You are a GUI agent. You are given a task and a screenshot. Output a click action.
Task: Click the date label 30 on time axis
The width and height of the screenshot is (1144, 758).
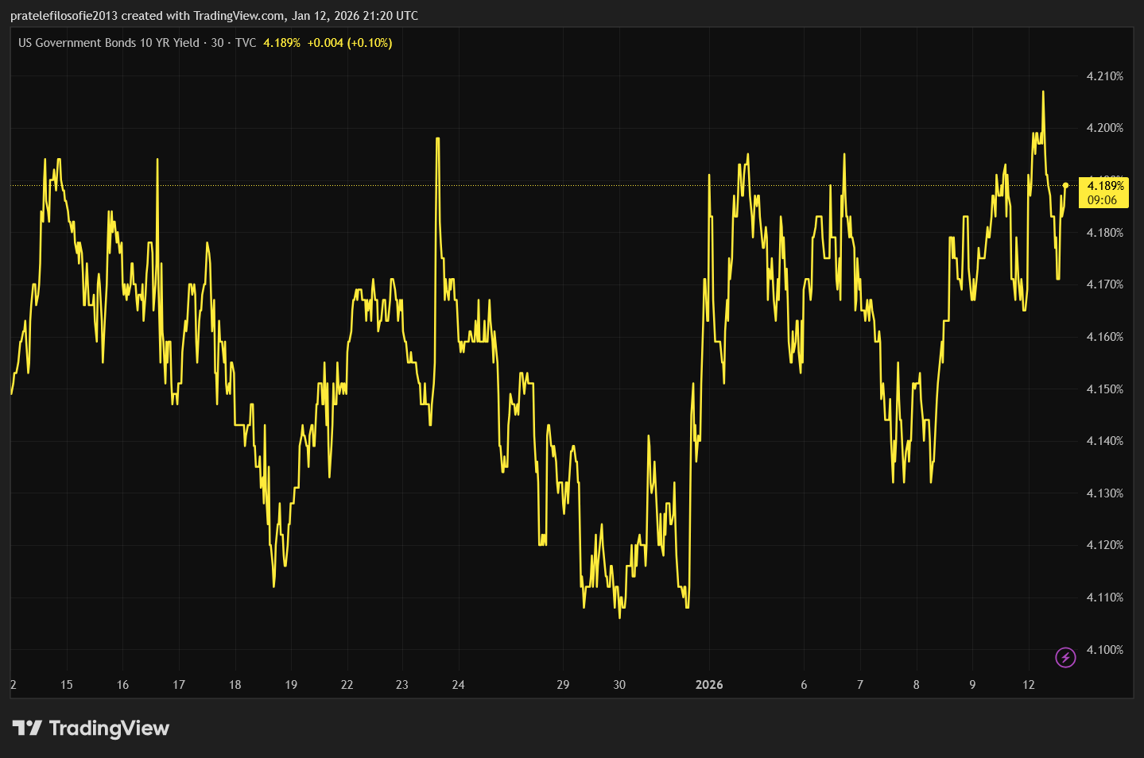(x=619, y=685)
